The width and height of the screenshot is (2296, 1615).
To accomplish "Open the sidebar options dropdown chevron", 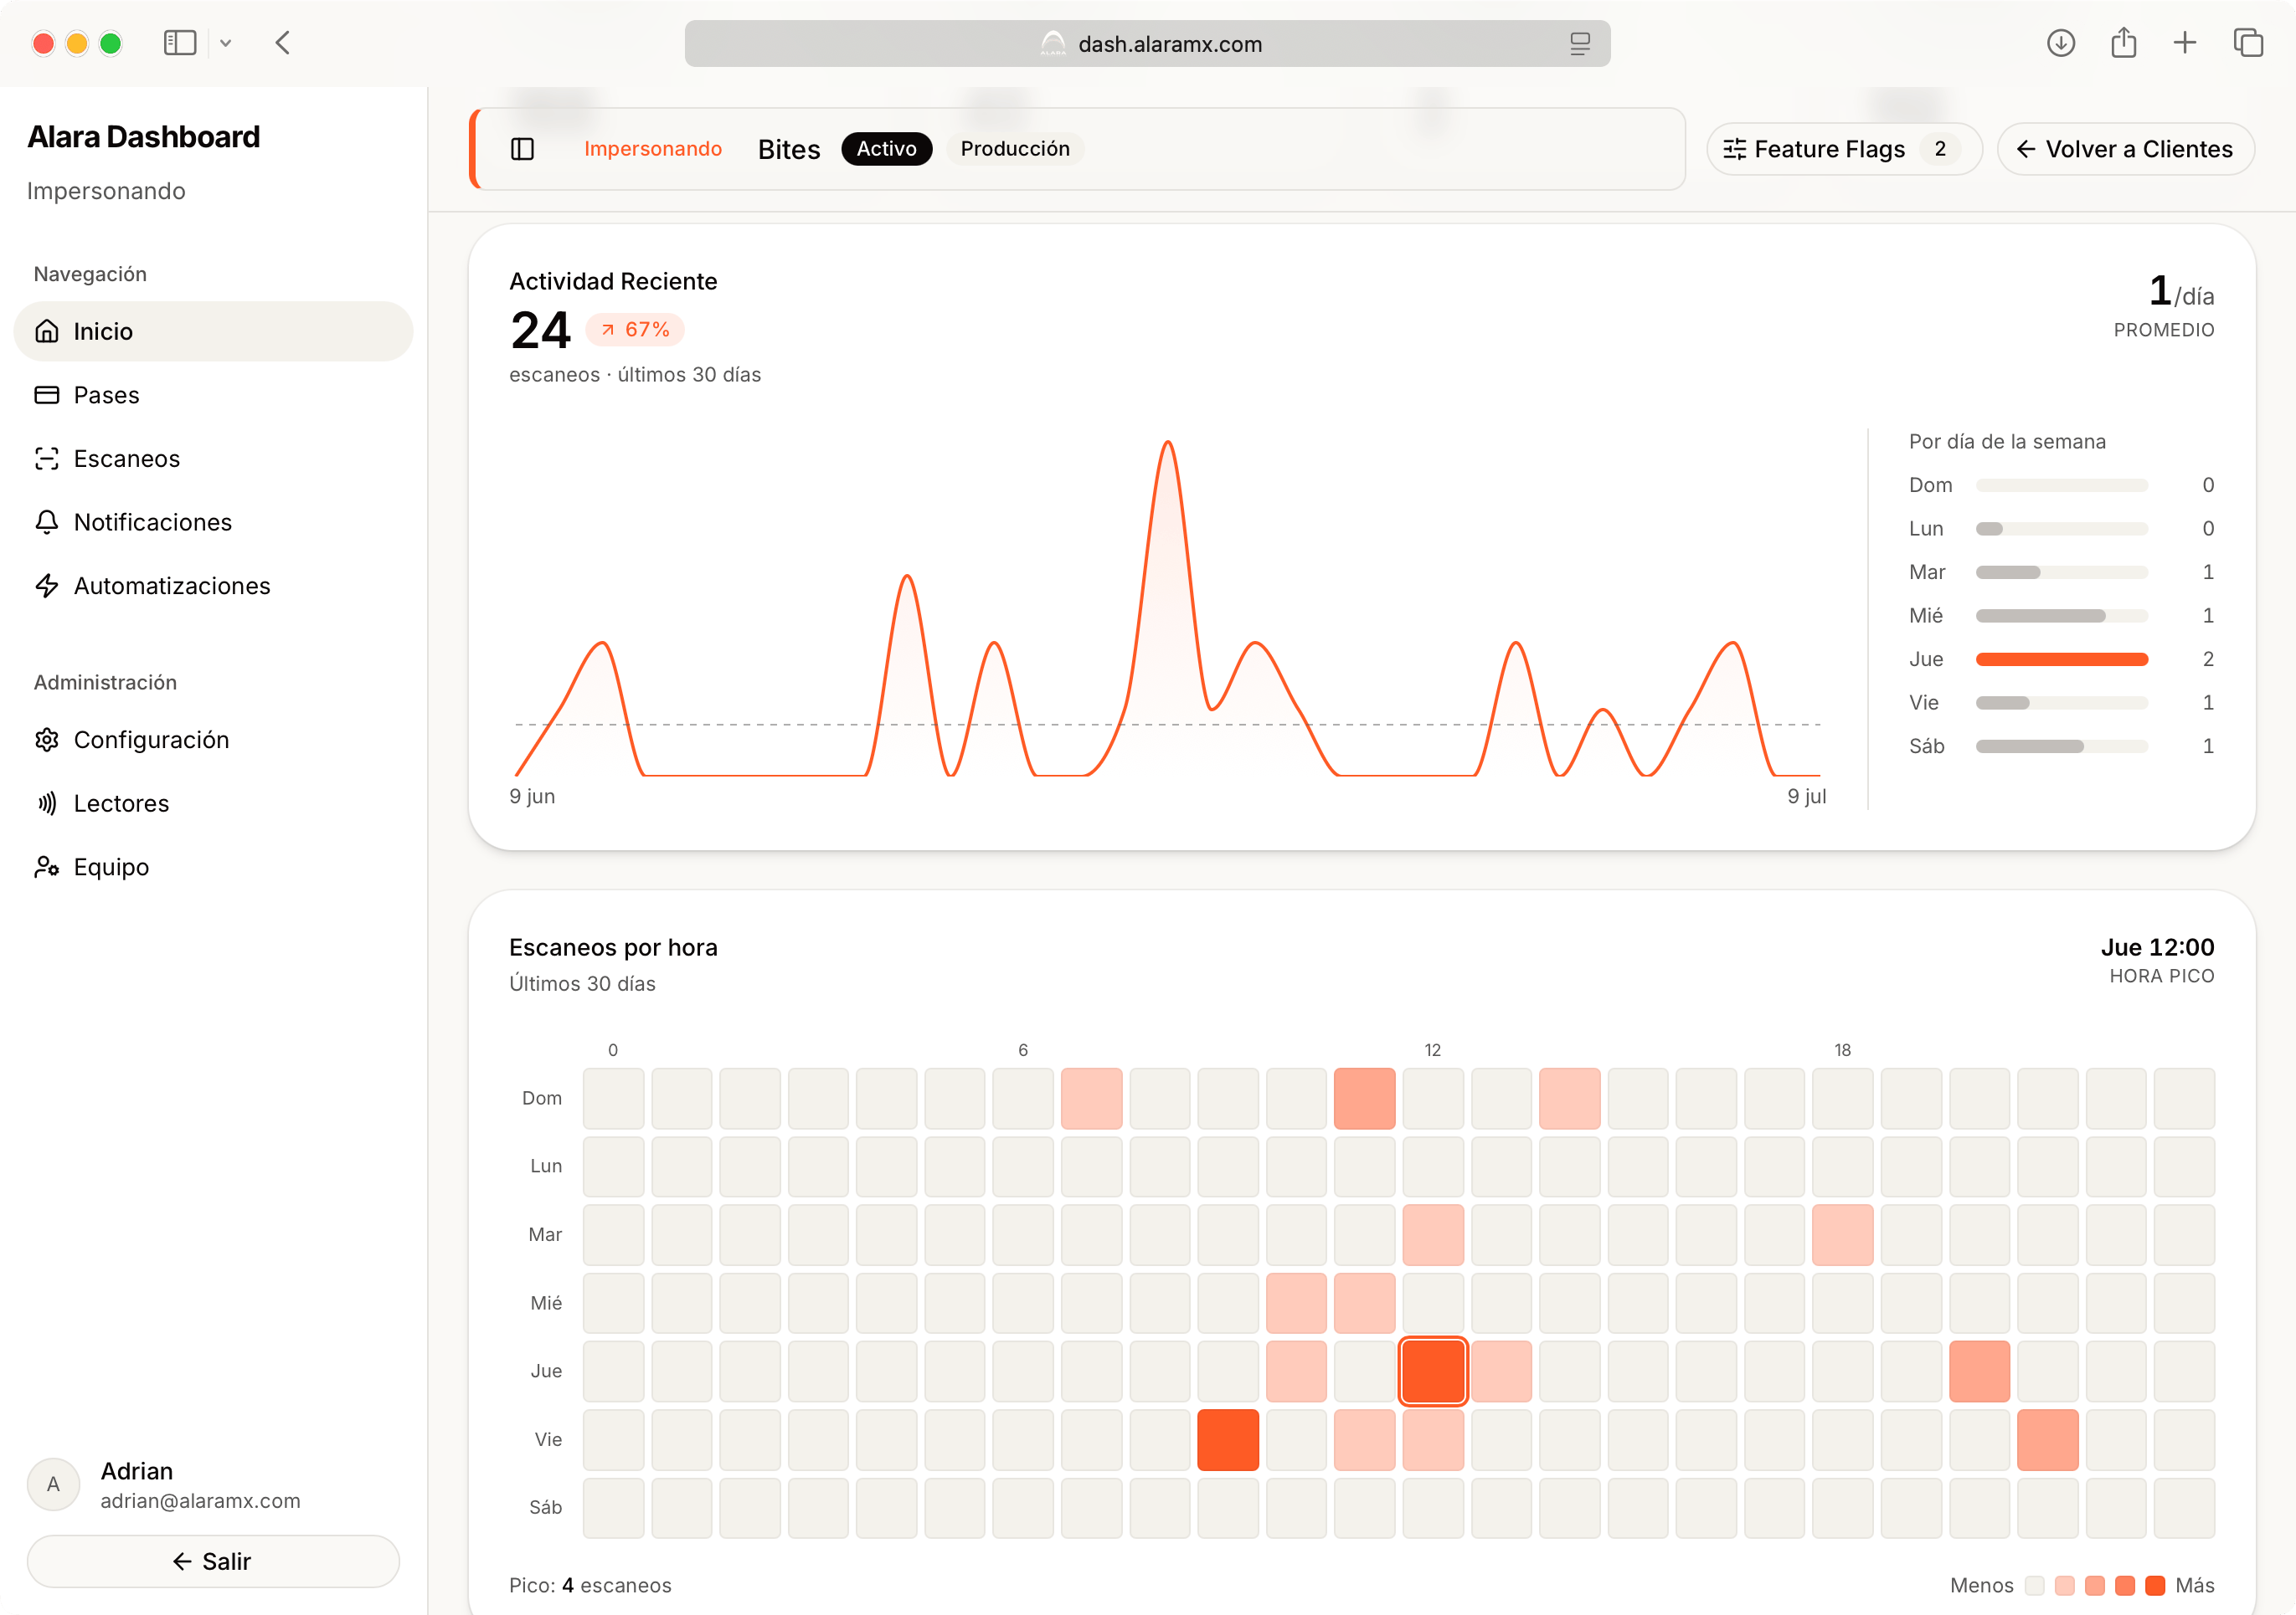I will pyautogui.click(x=226, y=43).
